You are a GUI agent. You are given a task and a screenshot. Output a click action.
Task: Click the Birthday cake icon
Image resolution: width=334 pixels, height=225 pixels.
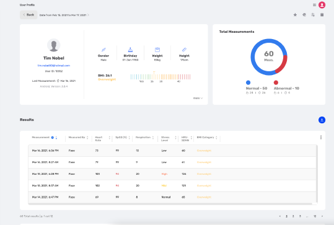(130, 50)
